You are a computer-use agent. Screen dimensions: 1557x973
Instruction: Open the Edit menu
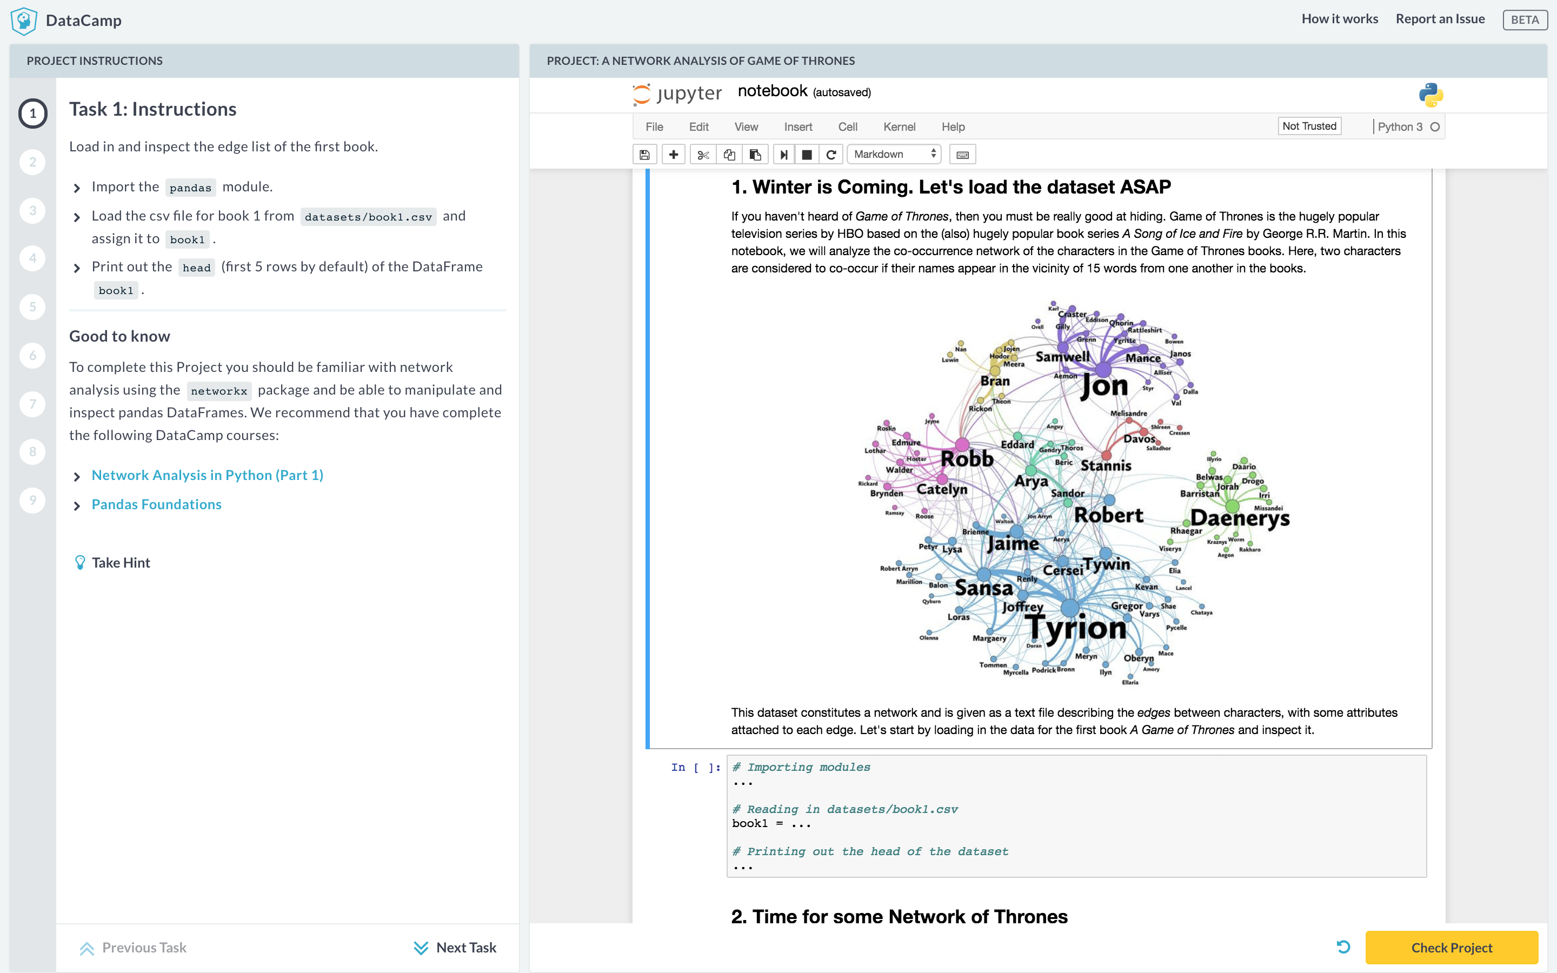tap(698, 127)
